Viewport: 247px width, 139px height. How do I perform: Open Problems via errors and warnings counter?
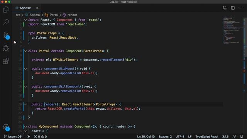coord(40,136)
